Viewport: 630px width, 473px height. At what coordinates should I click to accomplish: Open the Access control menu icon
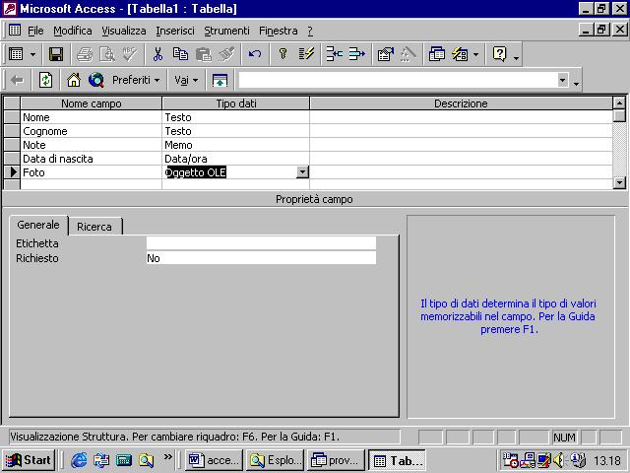click(10, 9)
